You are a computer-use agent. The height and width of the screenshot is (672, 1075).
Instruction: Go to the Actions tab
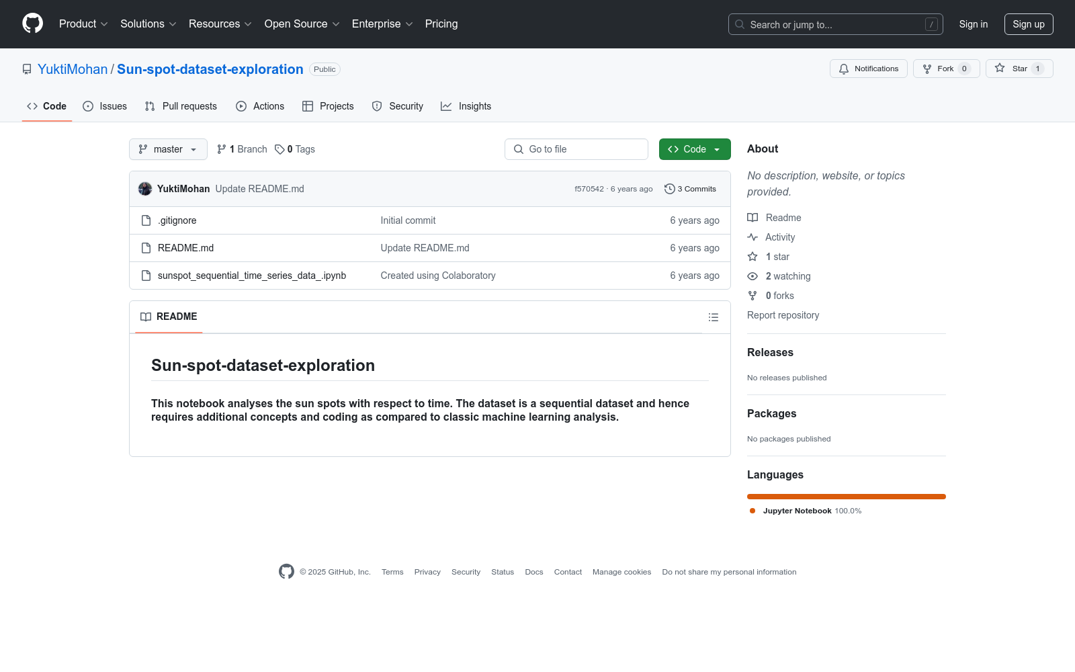(260, 106)
